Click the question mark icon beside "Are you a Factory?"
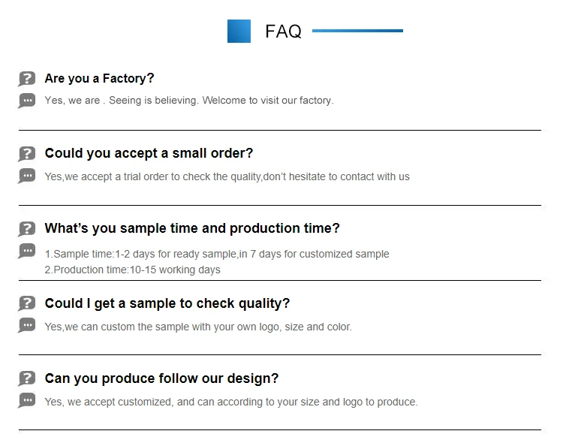 [x=27, y=79]
